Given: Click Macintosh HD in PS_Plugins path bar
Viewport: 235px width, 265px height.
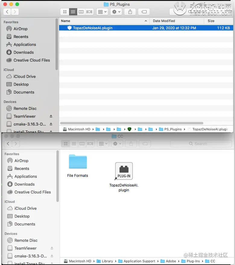Looking at the screenshot, I should tap(77, 129).
